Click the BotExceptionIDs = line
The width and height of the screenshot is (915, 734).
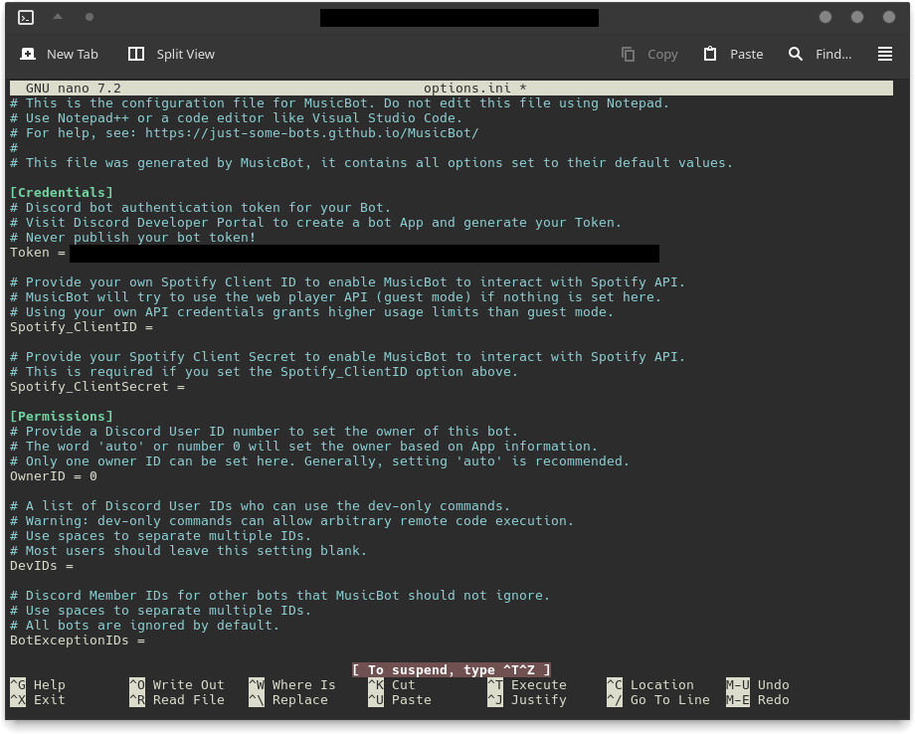point(78,641)
